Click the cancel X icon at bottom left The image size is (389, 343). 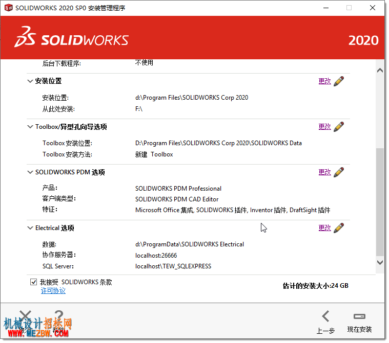pyautogui.click(x=25, y=316)
